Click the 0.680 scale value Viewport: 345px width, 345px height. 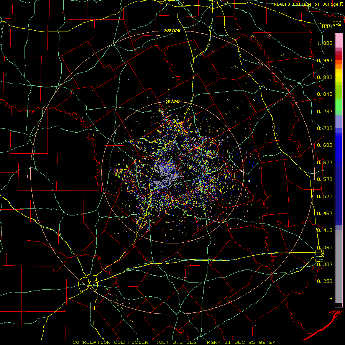[325, 145]
